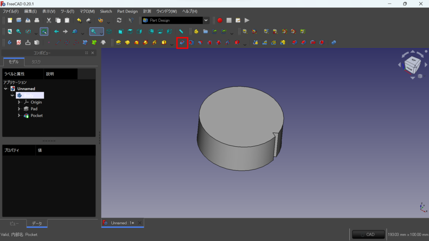Open the MultiTransform tool
The height and width of the screenshot is (241, 429).
pos(283,43)
